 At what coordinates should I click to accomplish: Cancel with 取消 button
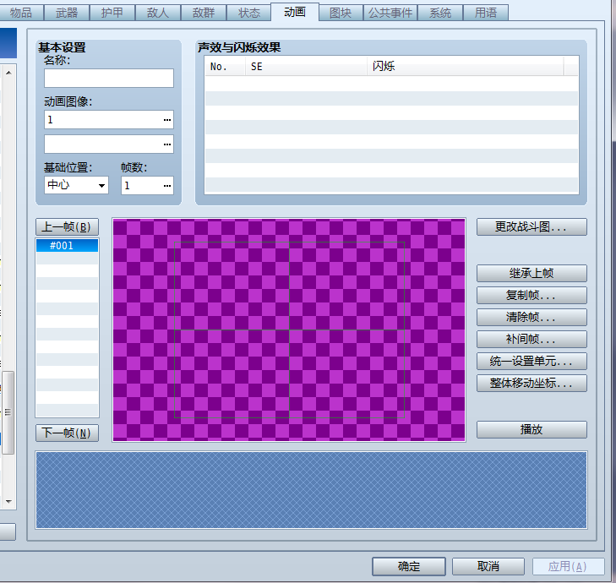[x=488, y=566]
